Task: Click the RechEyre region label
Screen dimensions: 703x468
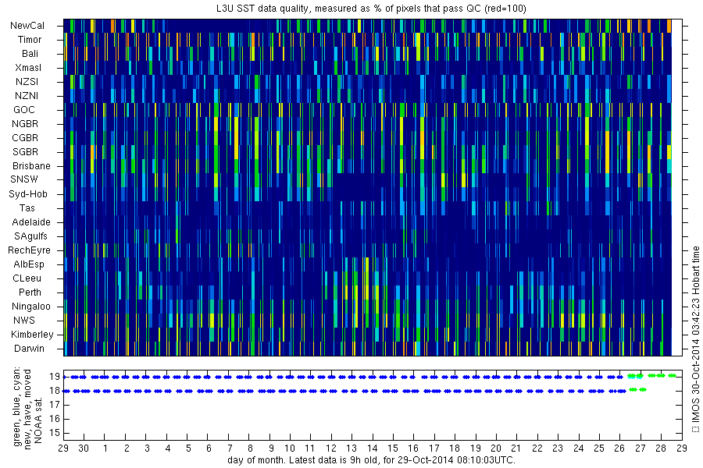Action: (29, 250)
